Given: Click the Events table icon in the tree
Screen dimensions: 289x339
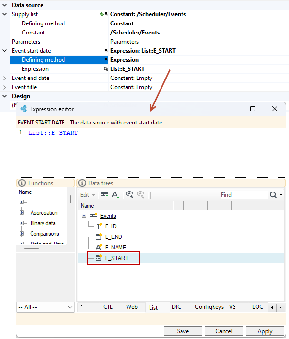Looking at the screenshot, I should click(94, 215).
